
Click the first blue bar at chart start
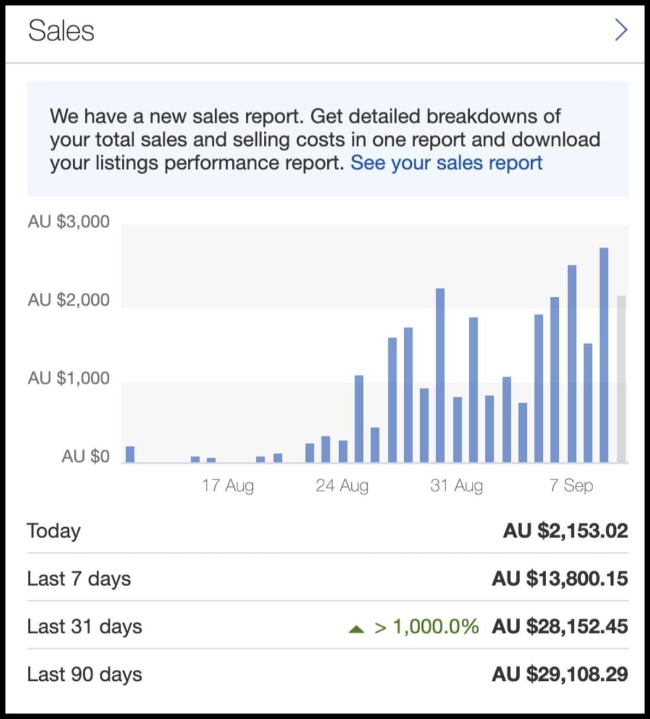coord(130,455)
